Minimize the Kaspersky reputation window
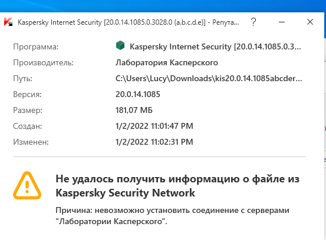 (x=282, y=22)
